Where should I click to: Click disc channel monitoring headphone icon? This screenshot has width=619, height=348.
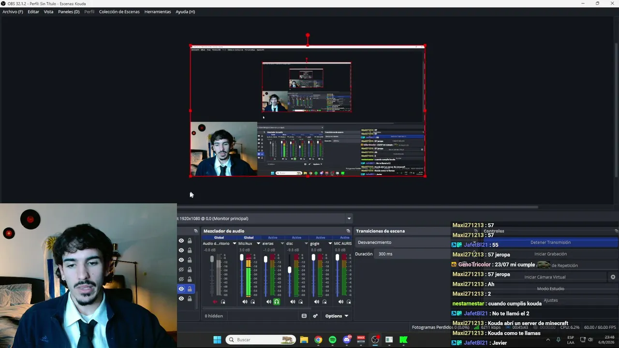301,302
